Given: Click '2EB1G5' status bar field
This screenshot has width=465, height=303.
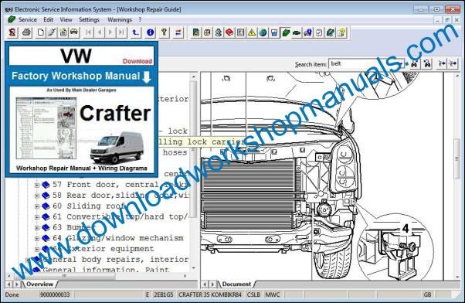Looking at the screenshot, I should [164, 294].
